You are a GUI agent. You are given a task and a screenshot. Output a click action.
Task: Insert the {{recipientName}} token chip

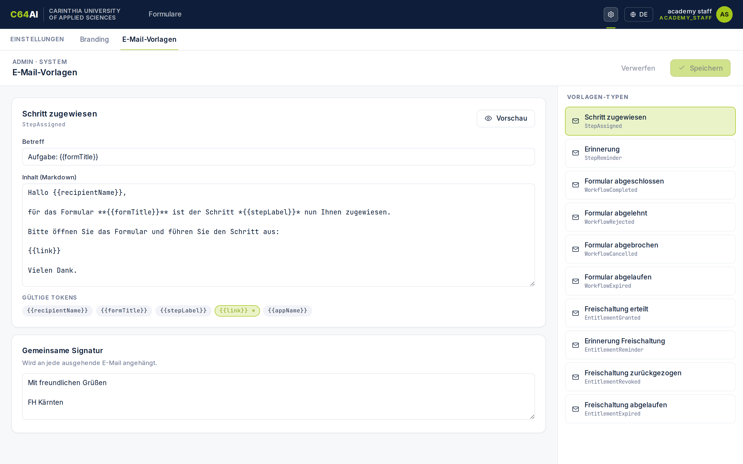58,311
